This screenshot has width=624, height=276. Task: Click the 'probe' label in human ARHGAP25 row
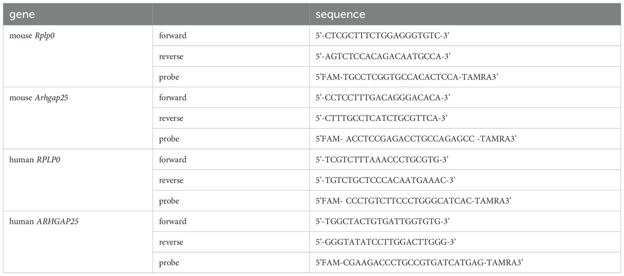pyautogui.click(x=169, y=263)
